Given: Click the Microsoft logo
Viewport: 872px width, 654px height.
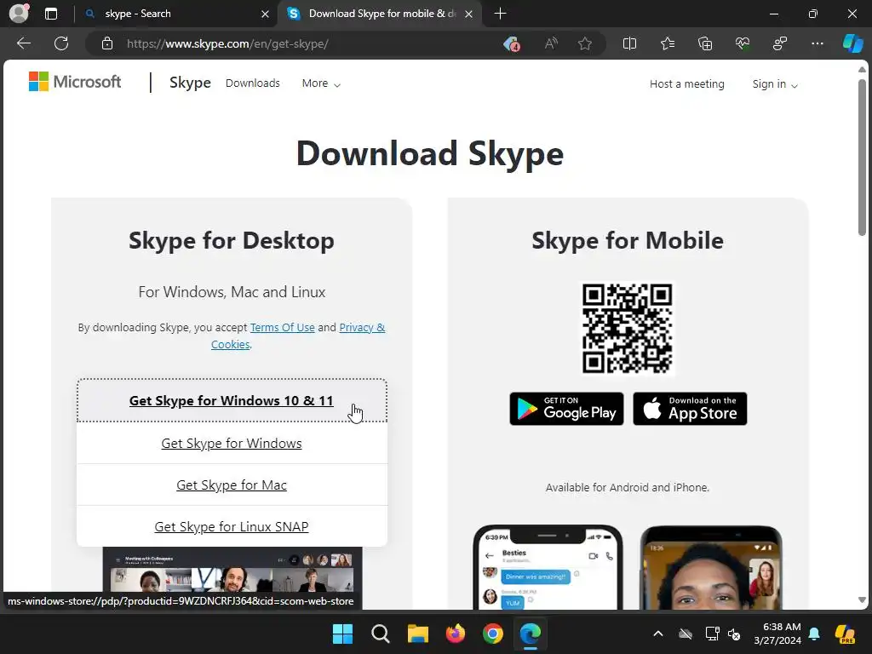Looking at the screenshot, I should (x=75, y=82).
